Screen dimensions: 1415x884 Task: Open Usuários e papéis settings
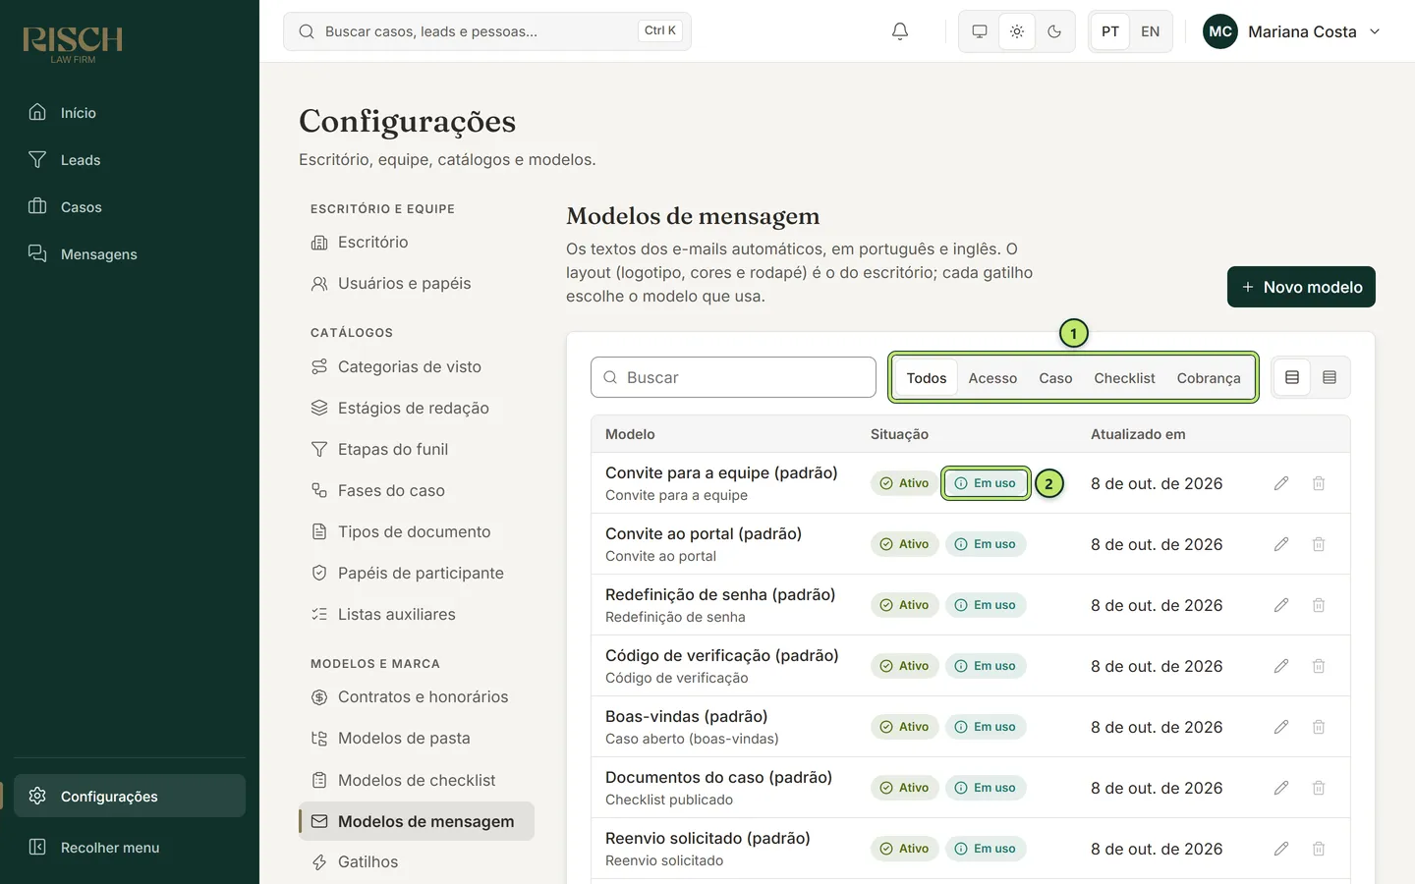(x=417, y=283)
